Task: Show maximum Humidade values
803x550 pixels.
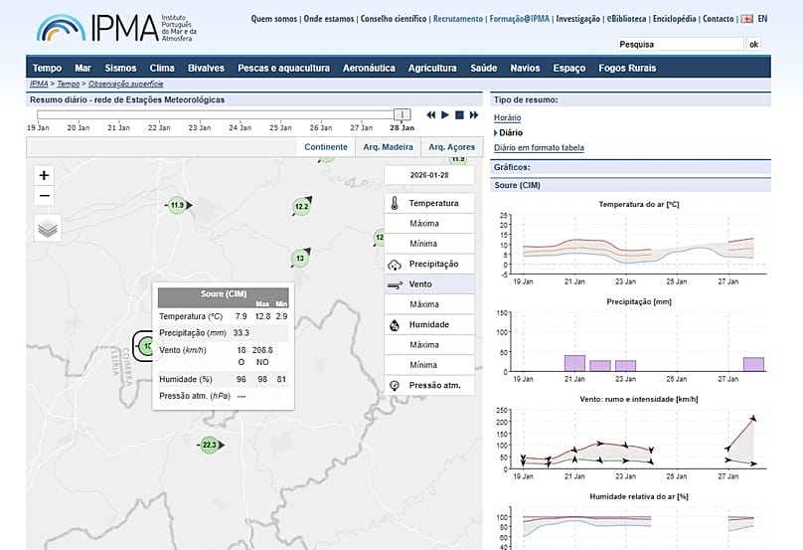Action: (424, 345)
